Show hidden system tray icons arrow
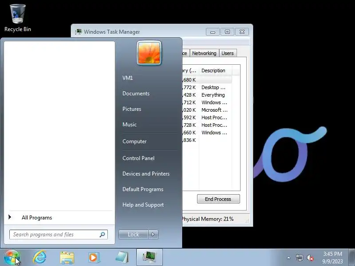 click(289, 258)
